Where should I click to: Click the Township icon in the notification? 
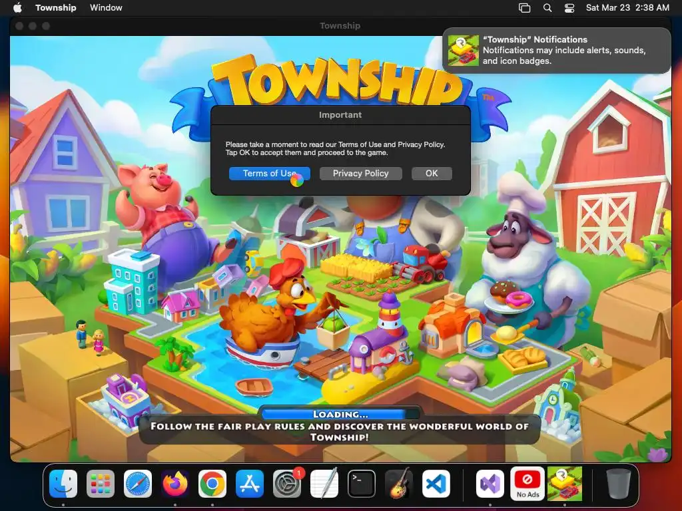click(464, 51)
